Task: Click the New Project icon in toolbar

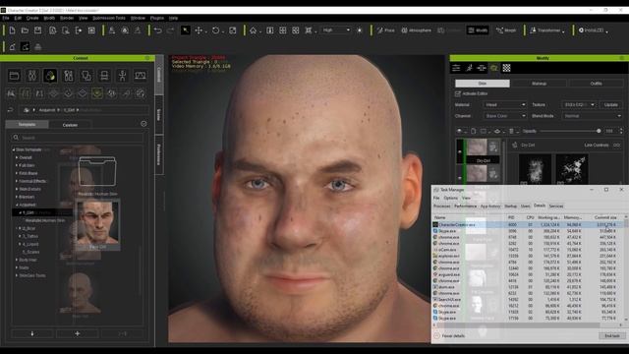Action: (12, 30)
